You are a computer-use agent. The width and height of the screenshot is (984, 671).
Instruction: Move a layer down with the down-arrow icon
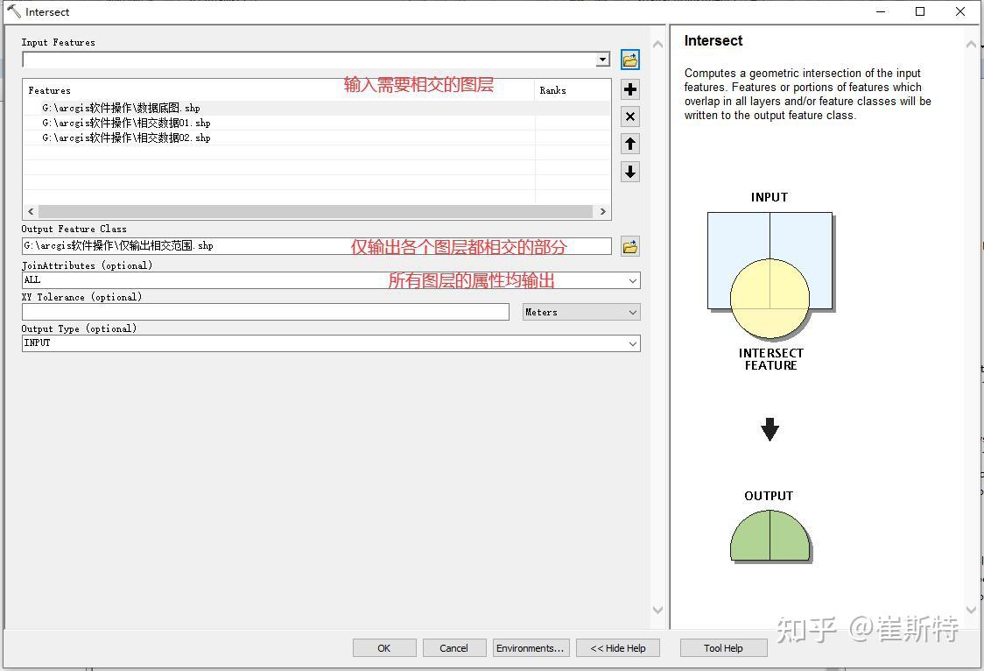coord(629,172)
